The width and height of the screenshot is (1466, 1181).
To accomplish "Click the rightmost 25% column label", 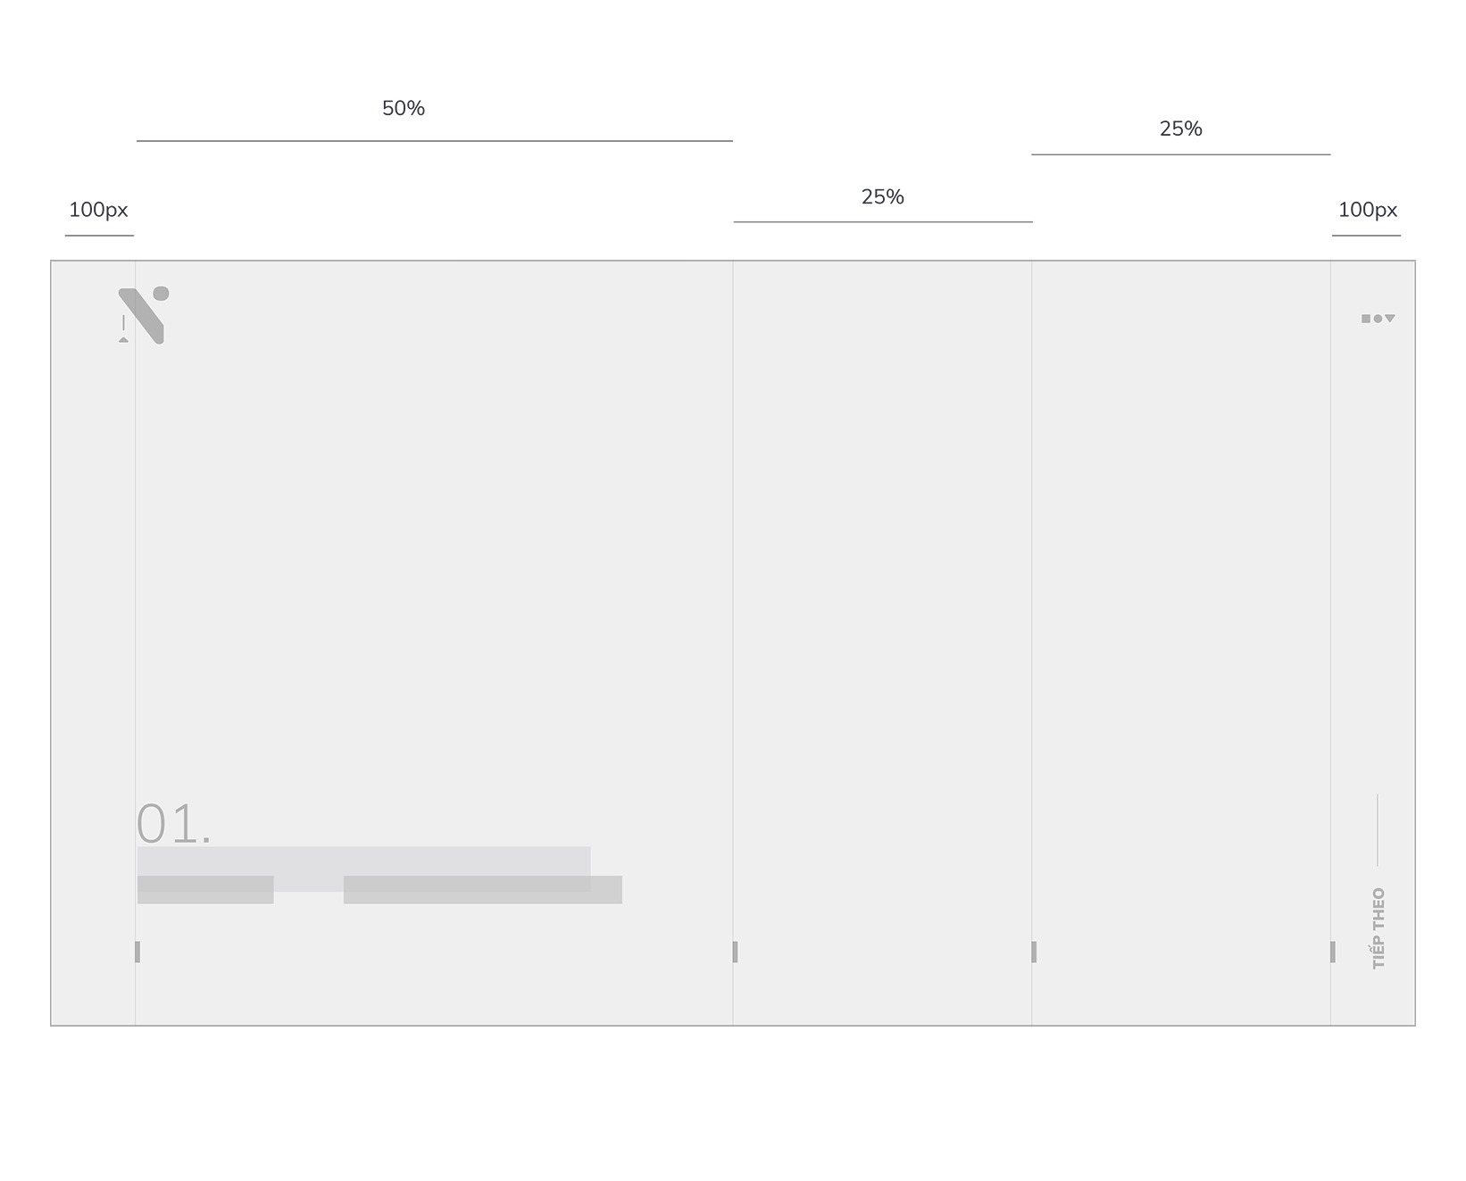I will pyautogui.click(x=1181, y=129).
